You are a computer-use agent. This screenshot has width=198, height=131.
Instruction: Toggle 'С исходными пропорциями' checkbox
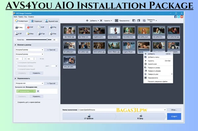tap(16, 63)
